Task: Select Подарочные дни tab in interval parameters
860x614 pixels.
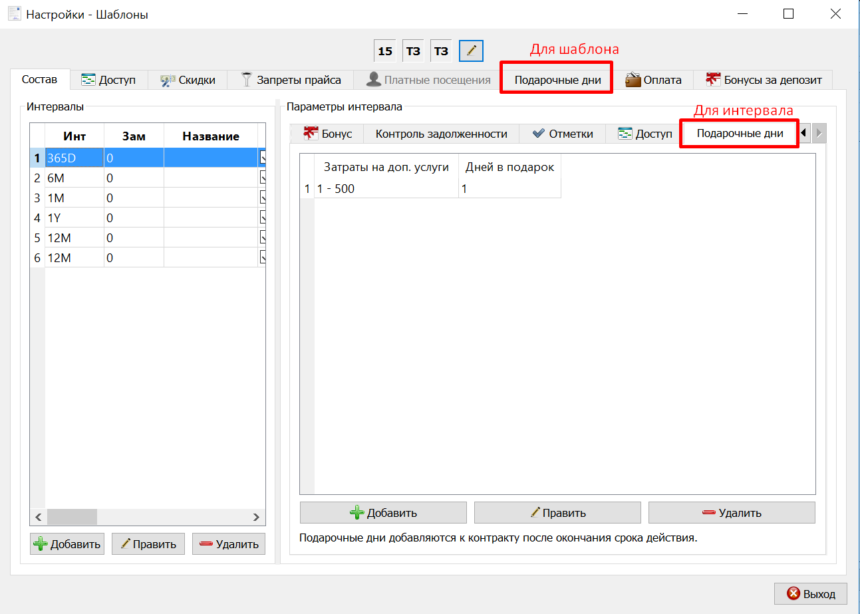Action: (x=740, y=133)
